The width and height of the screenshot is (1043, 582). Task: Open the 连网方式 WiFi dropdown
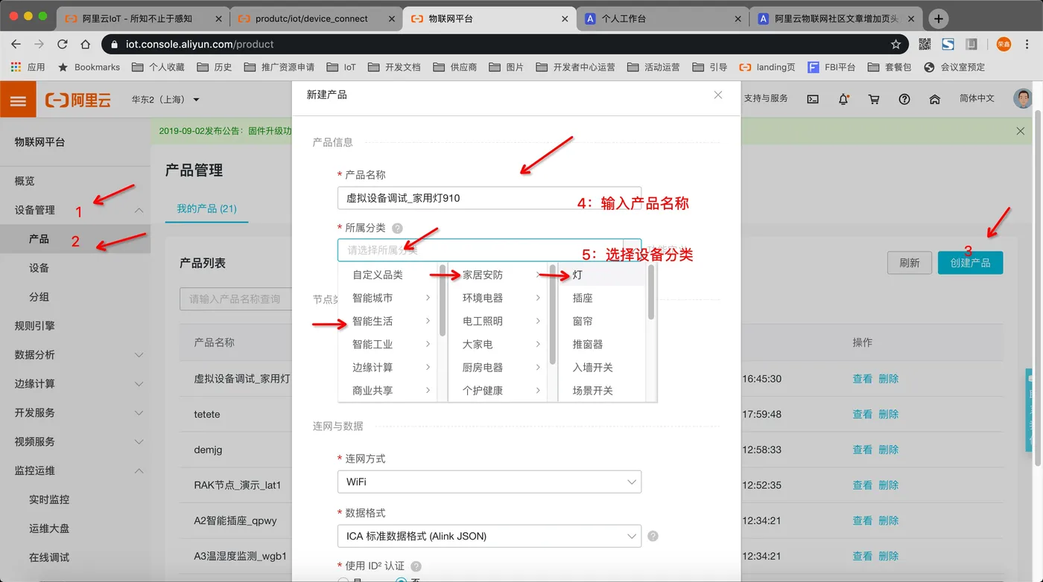click(489, 482)
